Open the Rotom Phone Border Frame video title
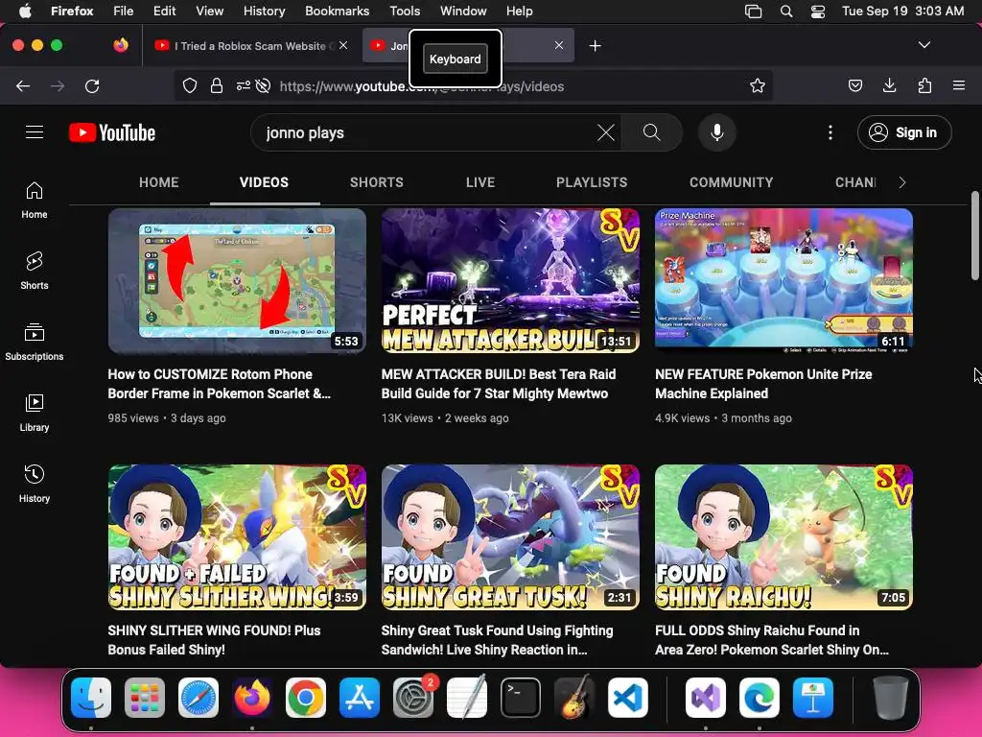The height and width of the screenshot is (737, 982). (220, 384)
